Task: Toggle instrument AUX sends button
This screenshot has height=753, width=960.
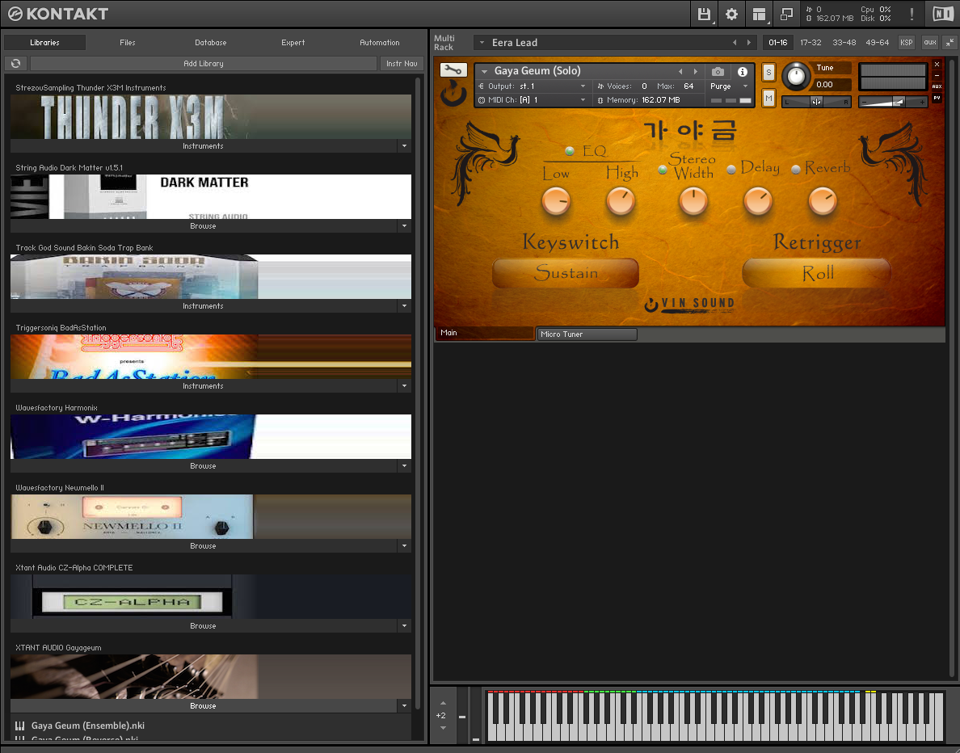Action: (937, 87)
